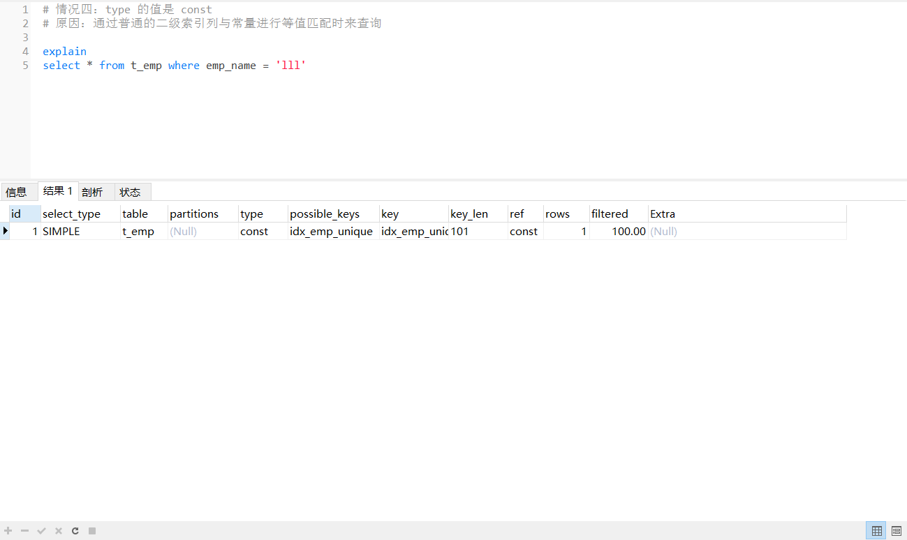Apply changes with the checkmark icon
Viewport: 907px width, 540px height.
[x=41, y=530]
